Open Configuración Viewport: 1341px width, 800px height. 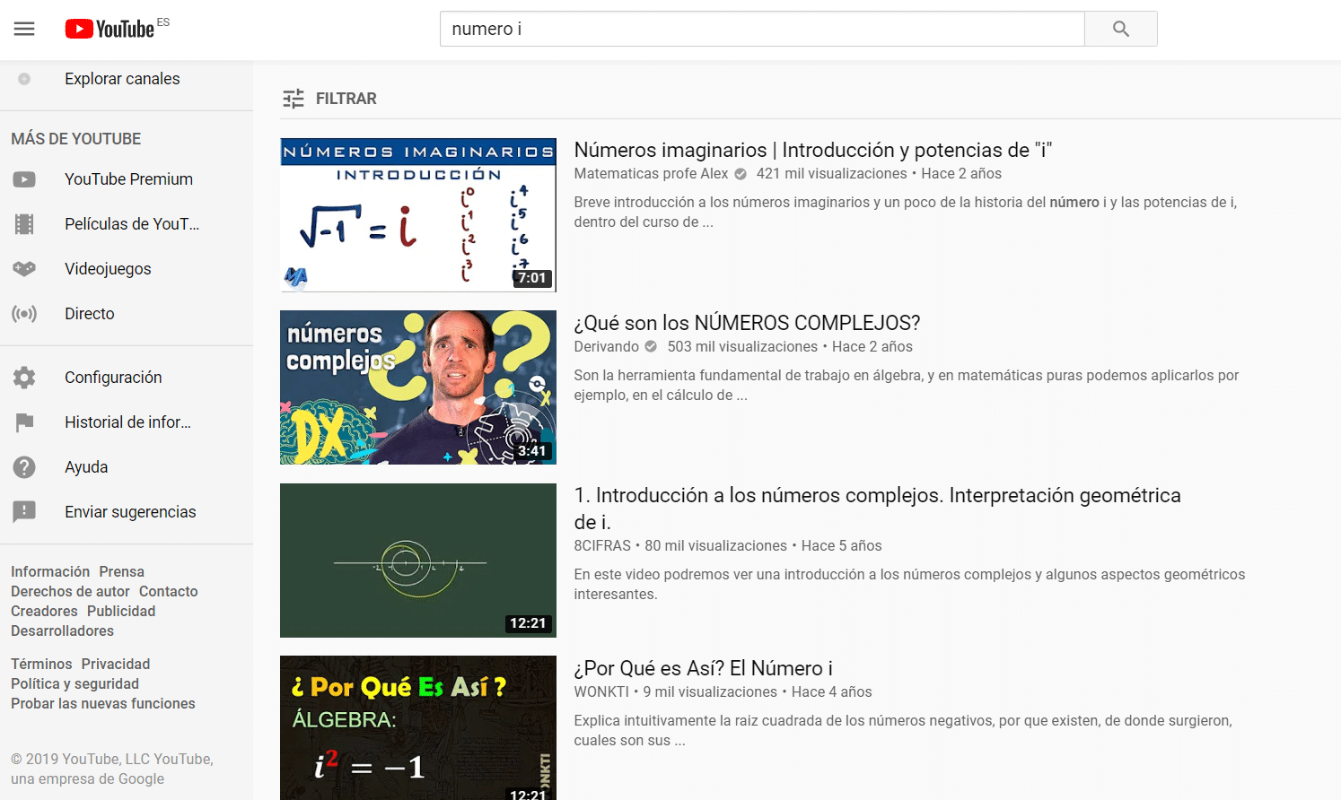[x=113, y=378]
